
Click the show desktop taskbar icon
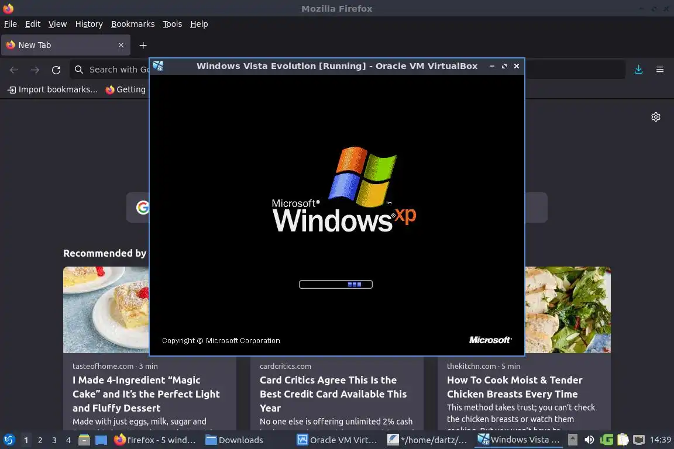(101, 440)
